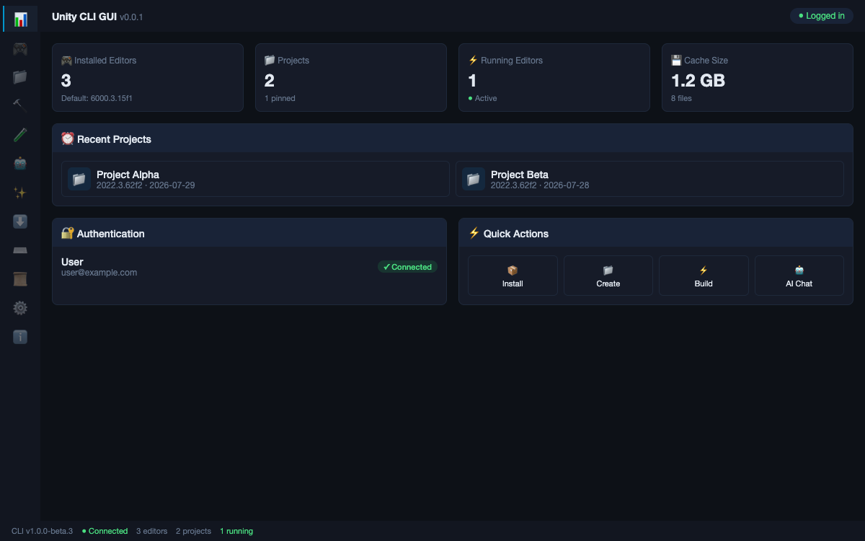Open the sparkles sidebar icon
The height and width of the screenshot is (541, 865).
[20, 193]
